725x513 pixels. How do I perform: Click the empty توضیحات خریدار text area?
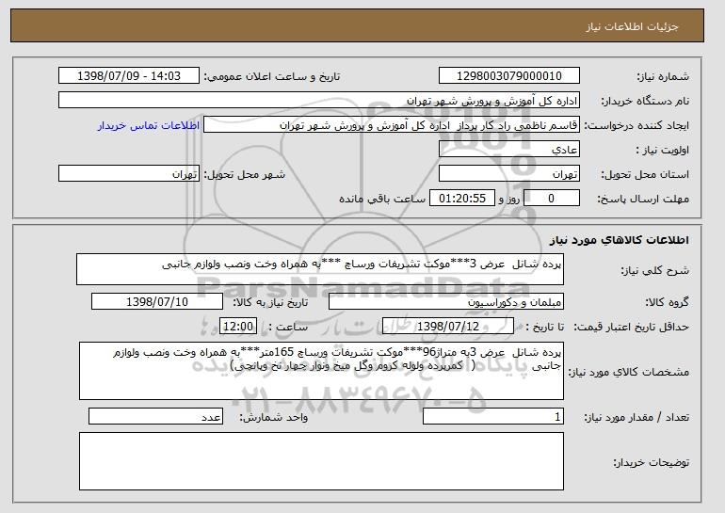[x=321, y=461]
